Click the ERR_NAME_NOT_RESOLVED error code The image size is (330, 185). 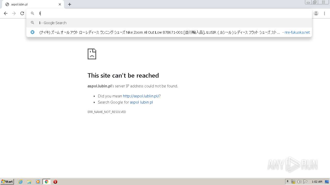pos(107,112)
